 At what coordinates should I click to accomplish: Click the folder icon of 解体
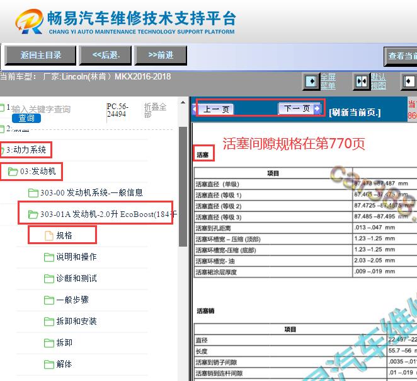click(x=49, y=364)
